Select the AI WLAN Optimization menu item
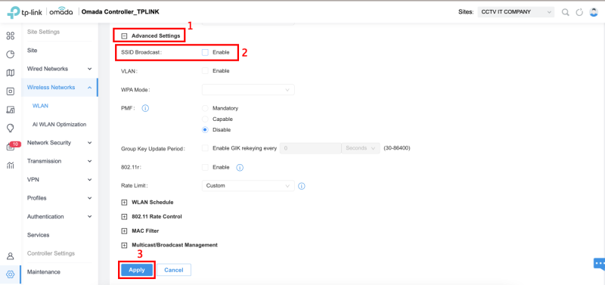The height and width of the screenshot is (285, 605). click(x=60, y=125)
